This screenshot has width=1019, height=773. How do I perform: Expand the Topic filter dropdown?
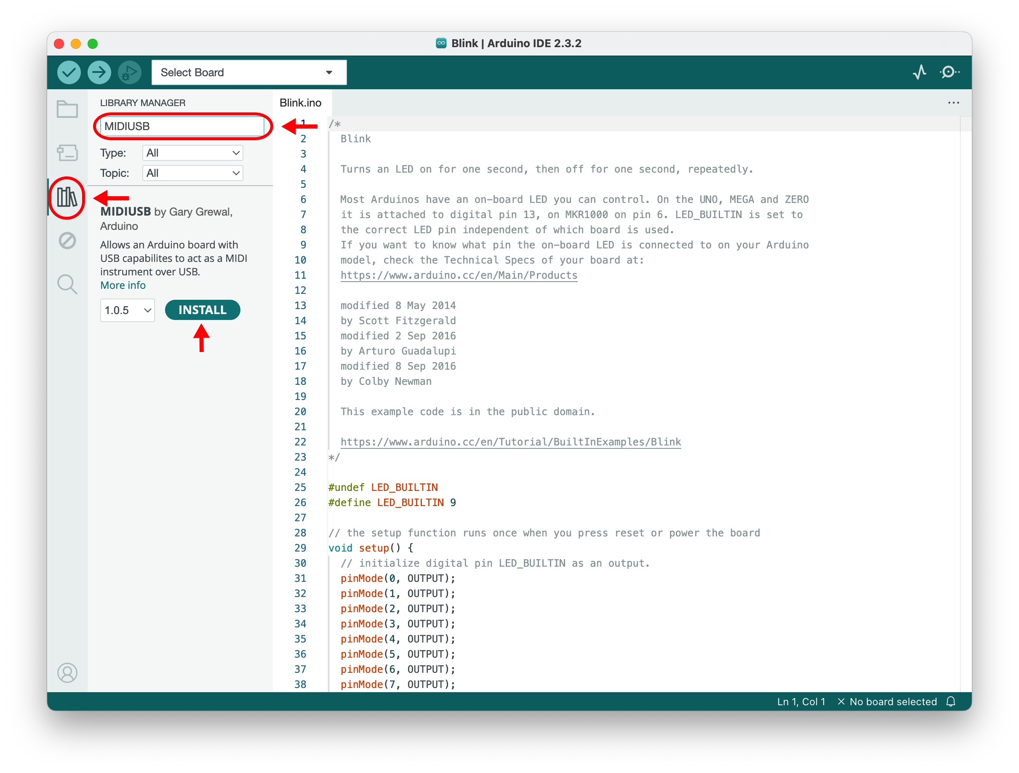pyautogui.click(x=192, y=173)
